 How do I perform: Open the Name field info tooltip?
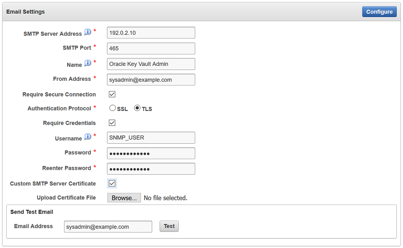pyautogui.click(x=87, y=63)
